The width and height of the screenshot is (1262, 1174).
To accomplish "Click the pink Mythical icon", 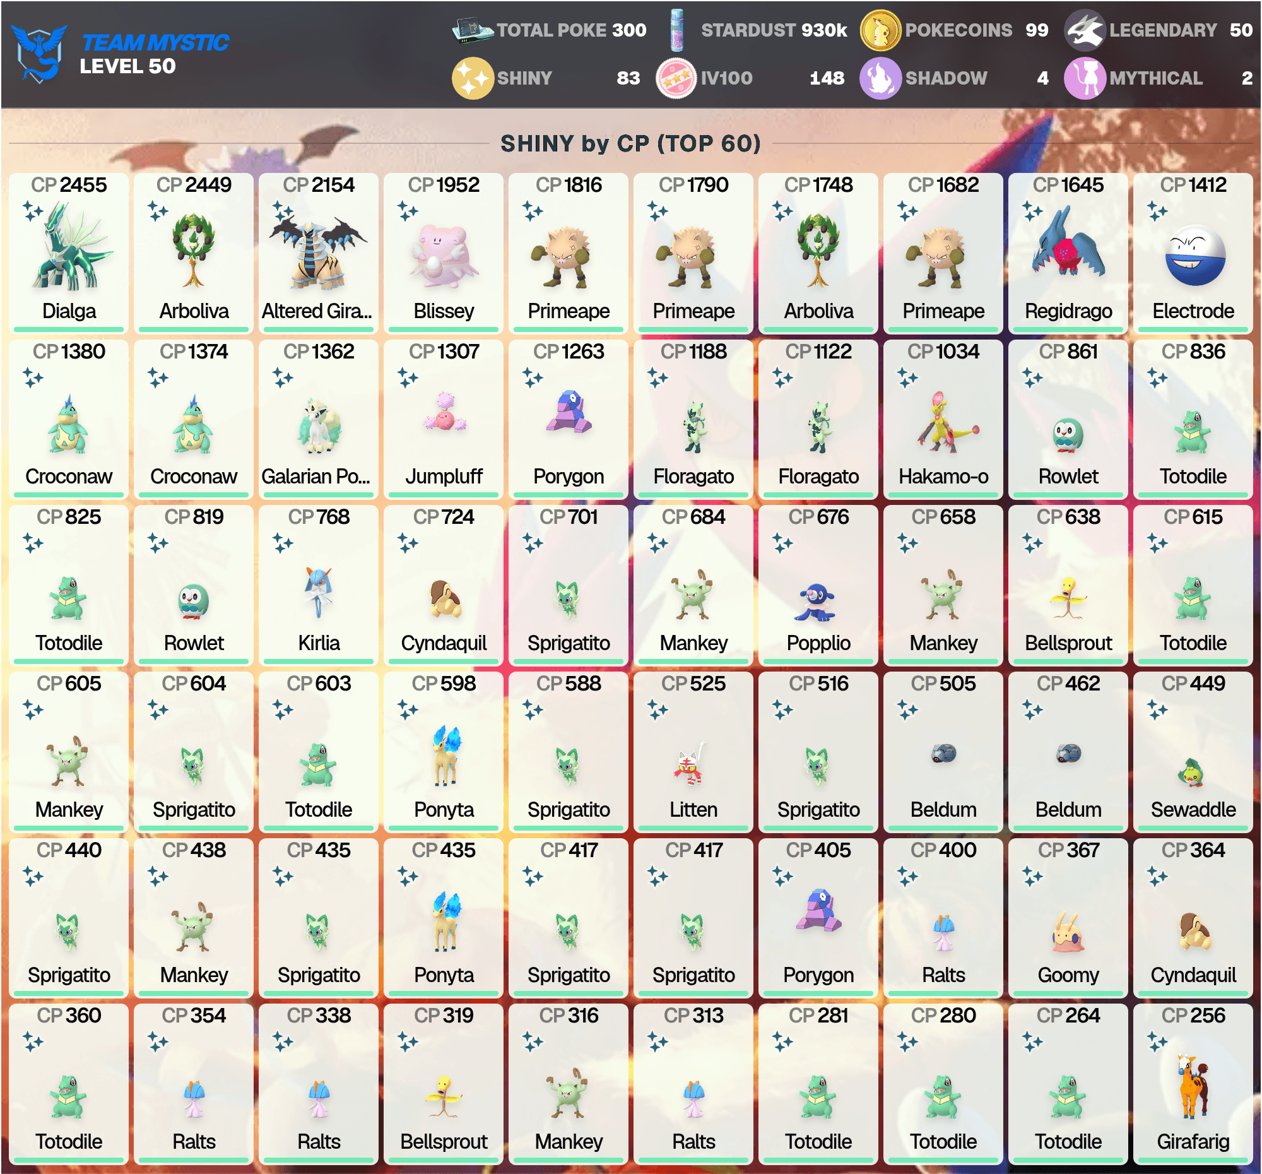I will (x=1085, y=78).
